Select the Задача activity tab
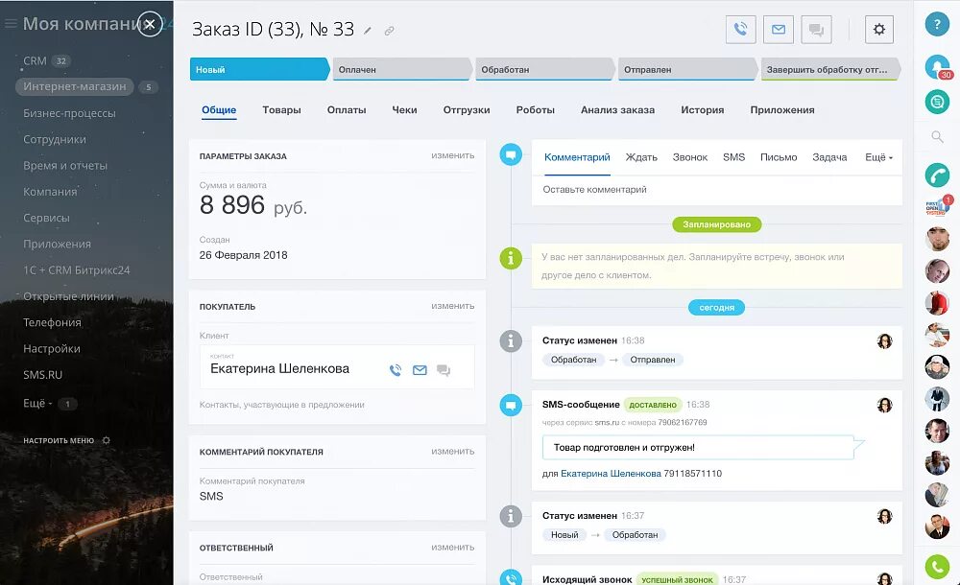 click(829, 157)
